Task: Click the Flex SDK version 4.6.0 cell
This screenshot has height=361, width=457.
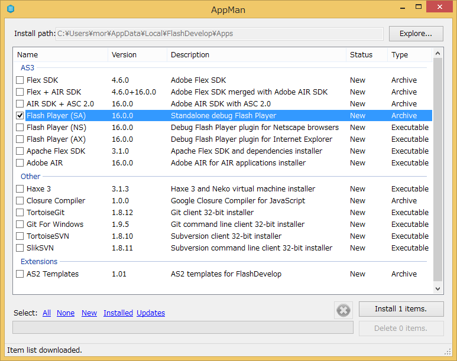Action: (x=121, y=80)
